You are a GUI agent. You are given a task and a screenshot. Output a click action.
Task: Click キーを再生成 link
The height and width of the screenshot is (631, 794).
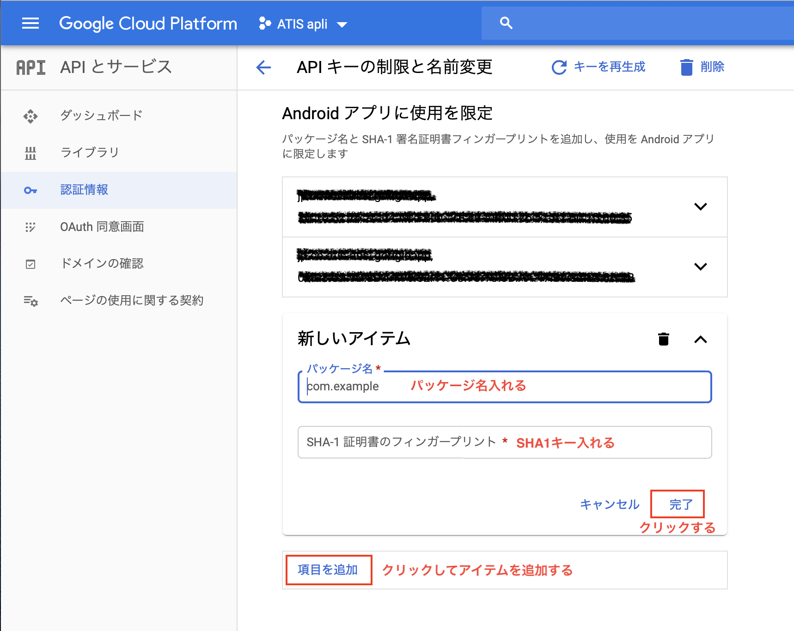coord(610,67)
